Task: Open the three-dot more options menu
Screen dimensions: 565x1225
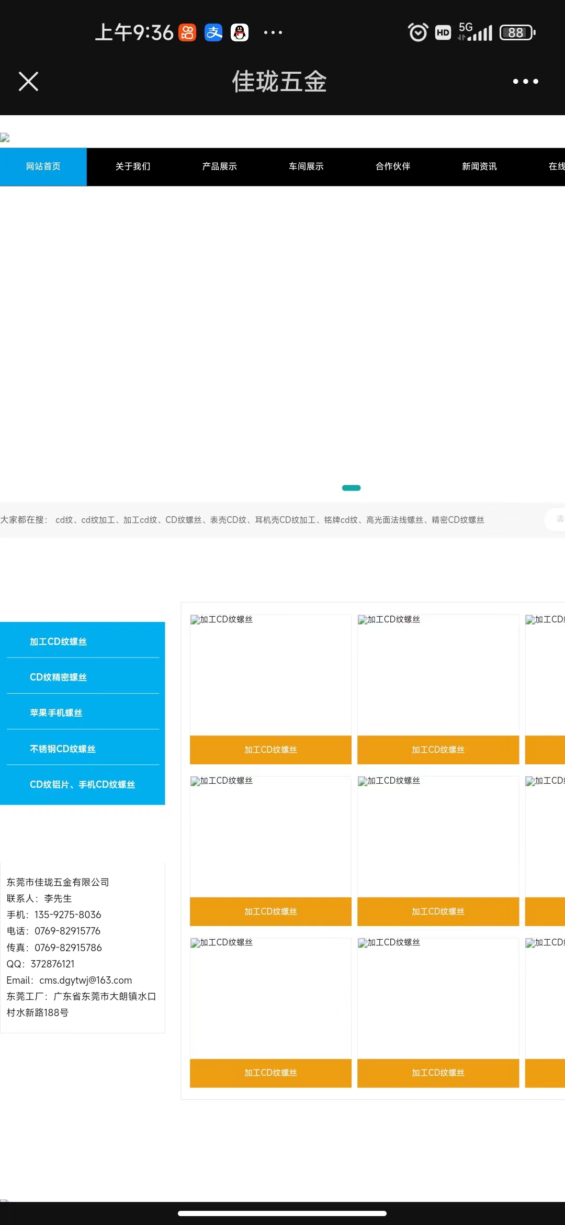Action: coord(525,81)
